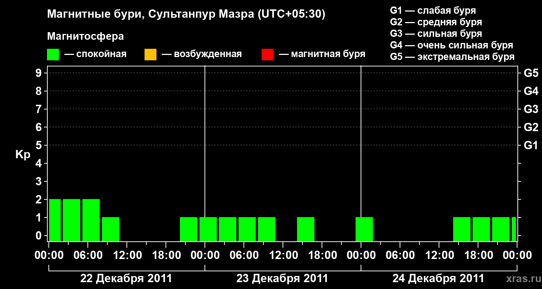The width and height of the screenshot is (542, 289).
Task: Click the '24 Декабря 2011' date label
Action: pyautogui.click(x=438, y=279)
